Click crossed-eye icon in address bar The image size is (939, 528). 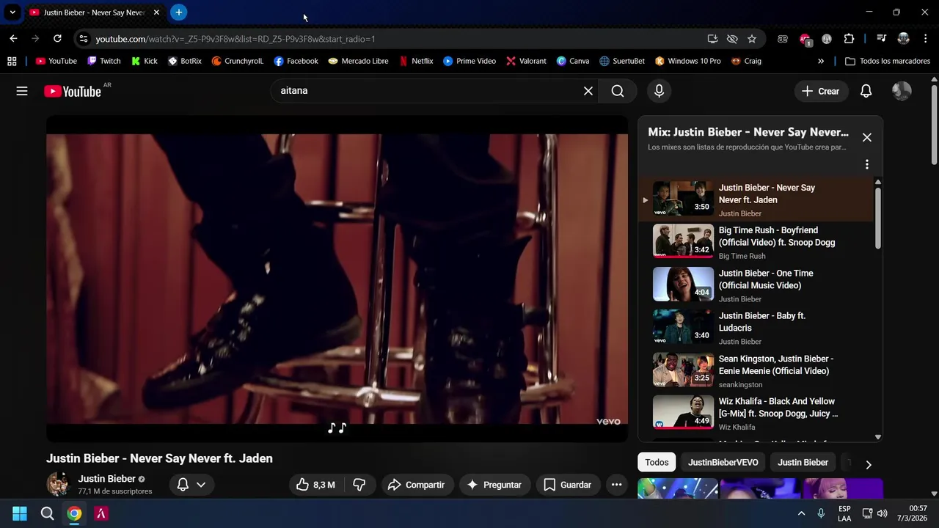732,39
